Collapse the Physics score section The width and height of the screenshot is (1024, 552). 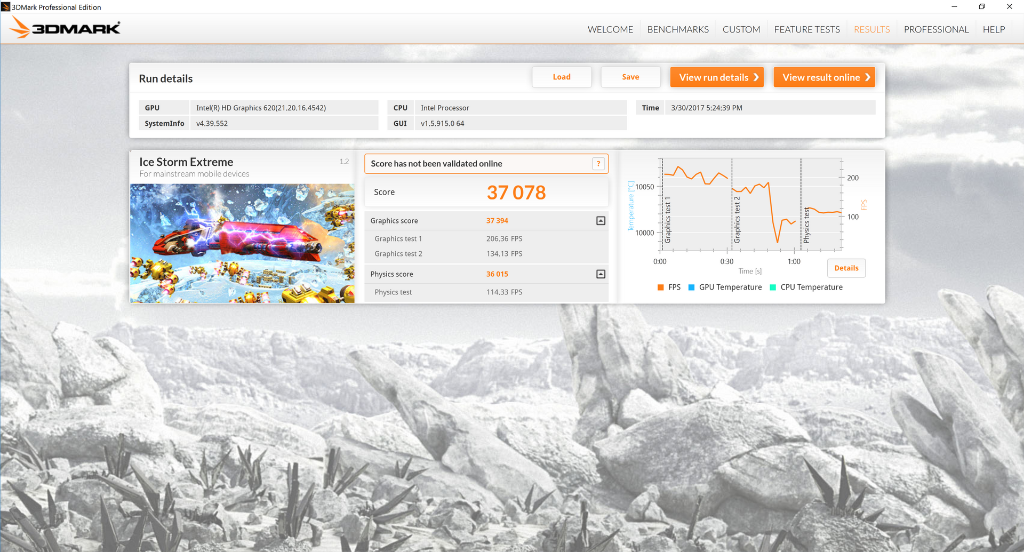pos(601,274)
